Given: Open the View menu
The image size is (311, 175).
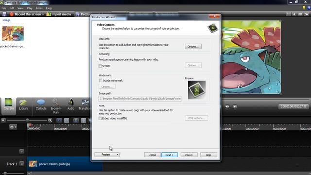Looking at the screenshot, I should point(20,8).
